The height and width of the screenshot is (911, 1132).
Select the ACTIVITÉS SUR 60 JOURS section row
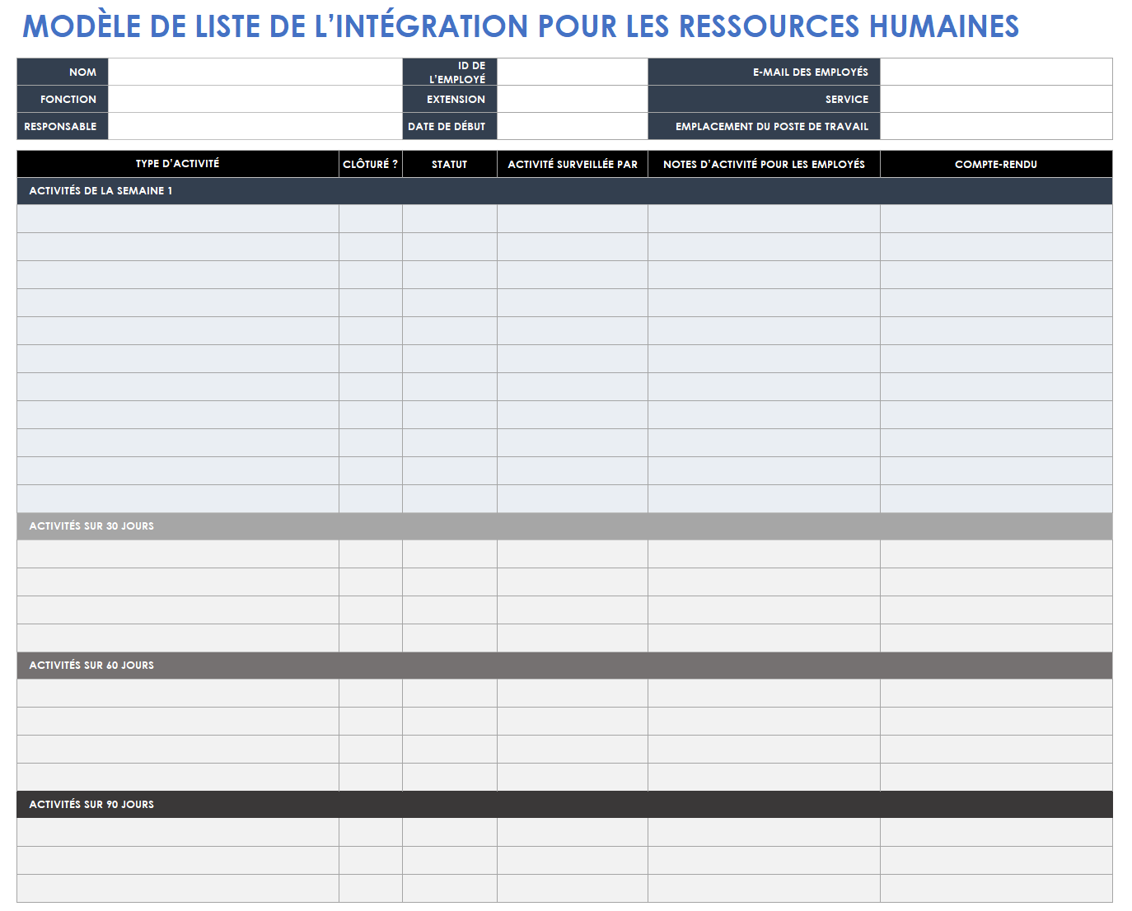pyautogui.click(x=564, y=666)
